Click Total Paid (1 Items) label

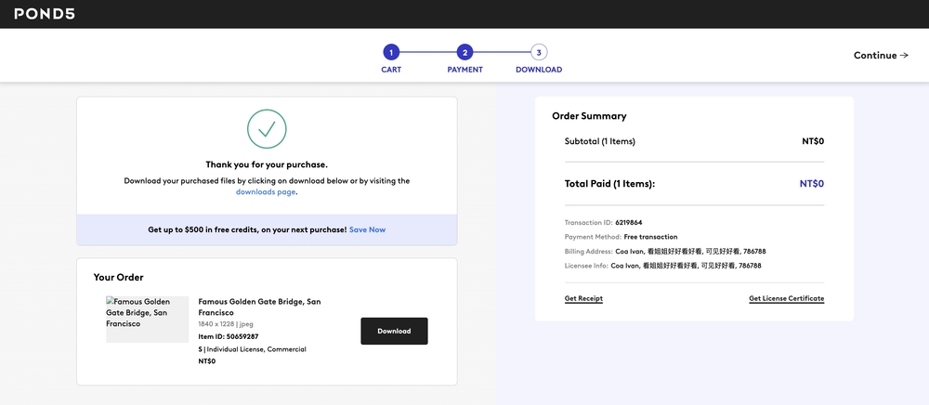click(609, 184)
